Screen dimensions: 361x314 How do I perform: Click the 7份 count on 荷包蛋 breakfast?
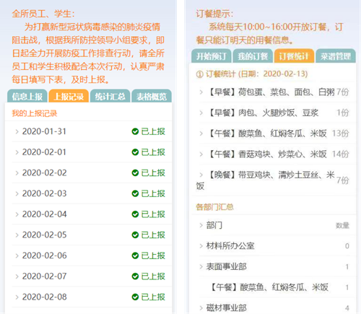point(343,92)
